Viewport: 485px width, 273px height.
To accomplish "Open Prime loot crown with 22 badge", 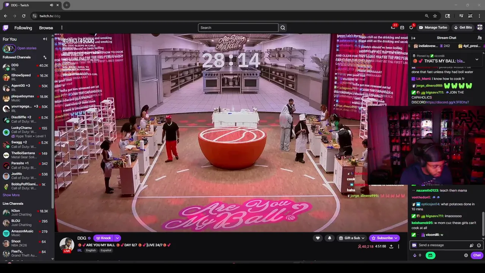I will click(x=393, y=27).
